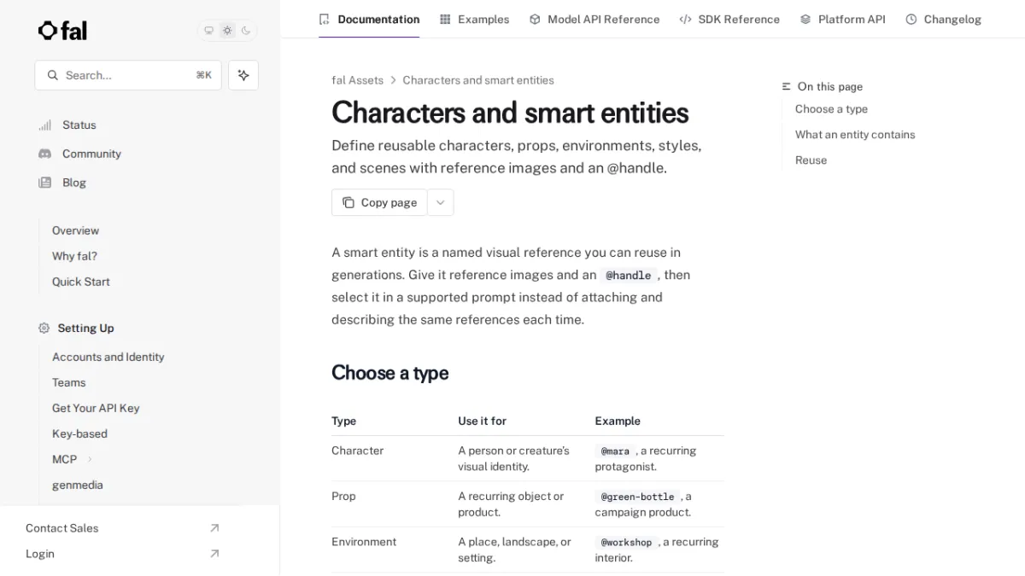Click the Choose a type heading
Image resolution: width=1025 pixels, height=576 pixels.
pyautogui.click(x=389, y=373)
